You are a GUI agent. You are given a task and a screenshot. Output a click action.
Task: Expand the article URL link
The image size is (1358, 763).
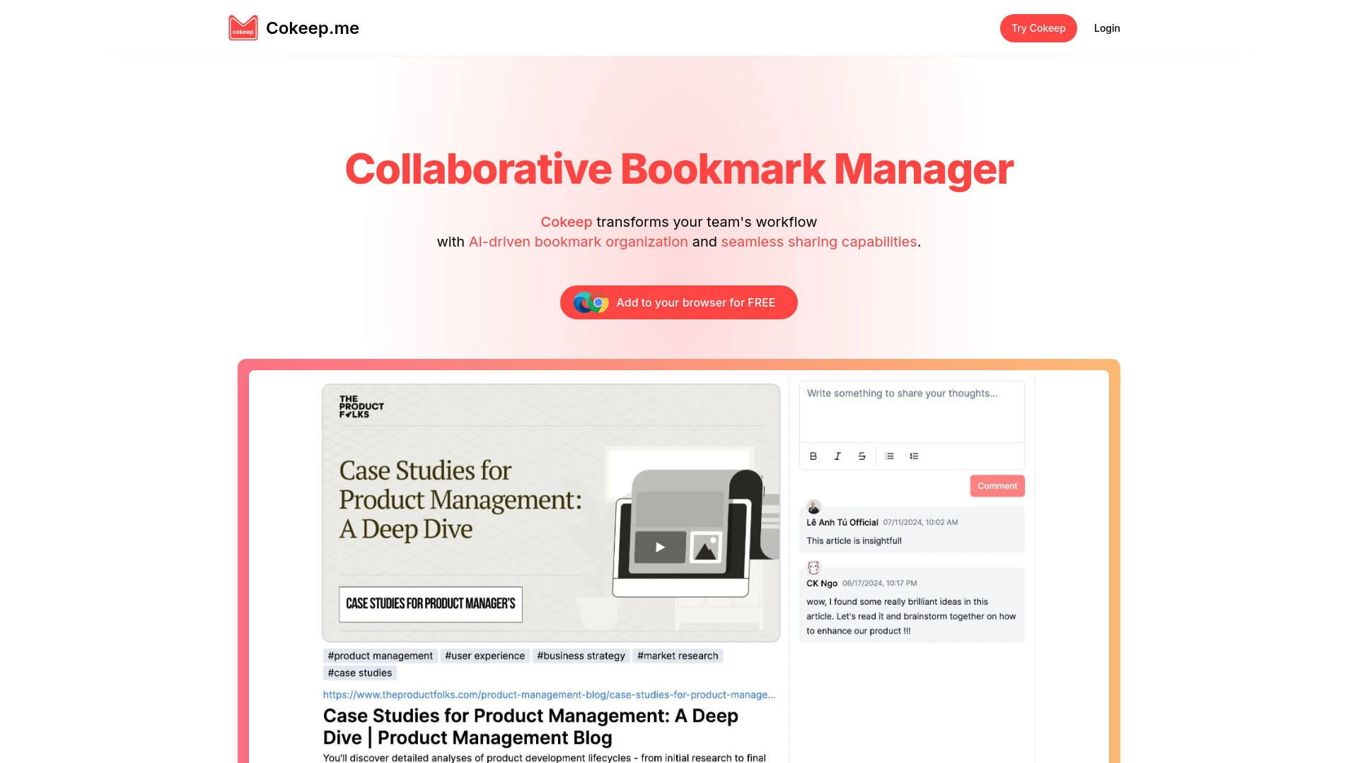[548, 694]
